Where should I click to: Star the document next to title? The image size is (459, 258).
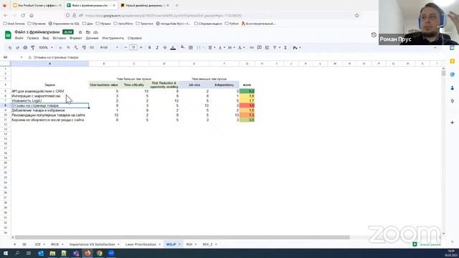click(80, 32)
